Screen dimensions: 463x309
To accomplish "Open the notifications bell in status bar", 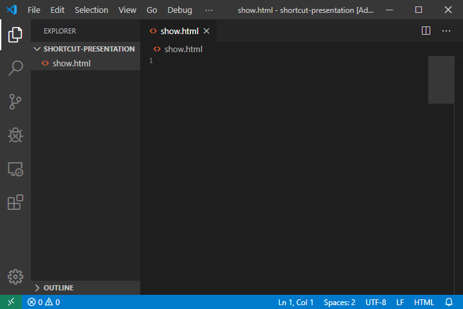I will pos(449,302).
